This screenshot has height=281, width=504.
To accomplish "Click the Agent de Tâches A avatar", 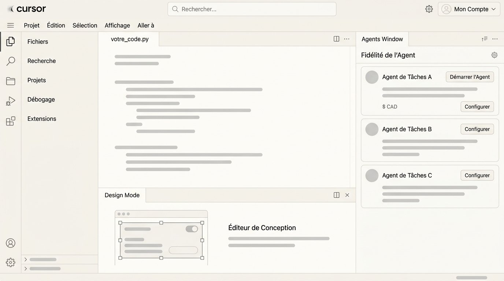I will 372,77.
